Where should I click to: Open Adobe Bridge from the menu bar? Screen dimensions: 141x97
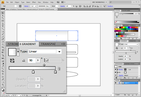click(x=58, y=2)
